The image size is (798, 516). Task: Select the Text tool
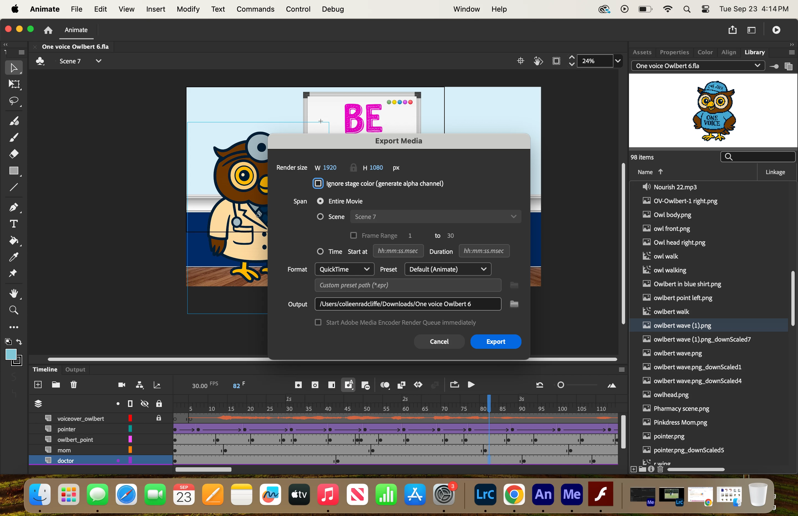[x=14, y=224]
